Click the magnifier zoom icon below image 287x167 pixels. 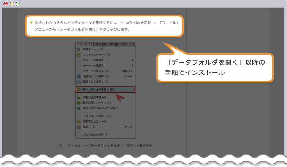click(60, 146)
